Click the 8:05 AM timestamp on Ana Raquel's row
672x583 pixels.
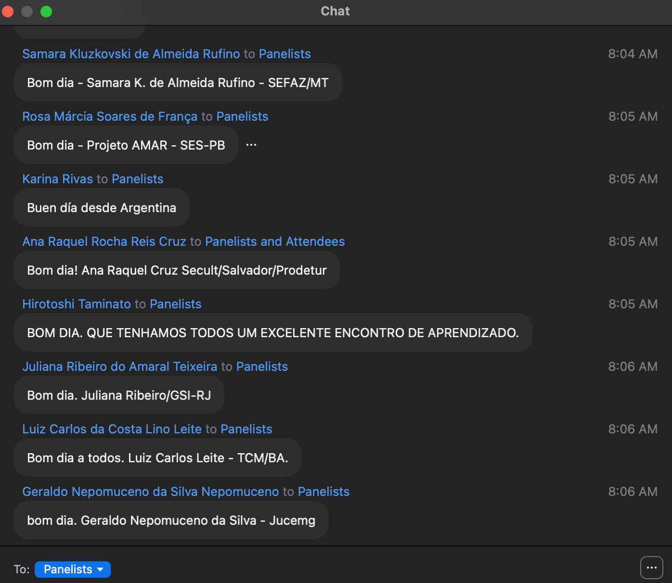[633, 241]
